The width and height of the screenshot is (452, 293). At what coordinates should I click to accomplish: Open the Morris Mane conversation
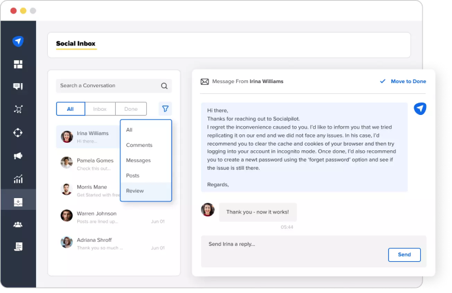(x=88, y=190)
